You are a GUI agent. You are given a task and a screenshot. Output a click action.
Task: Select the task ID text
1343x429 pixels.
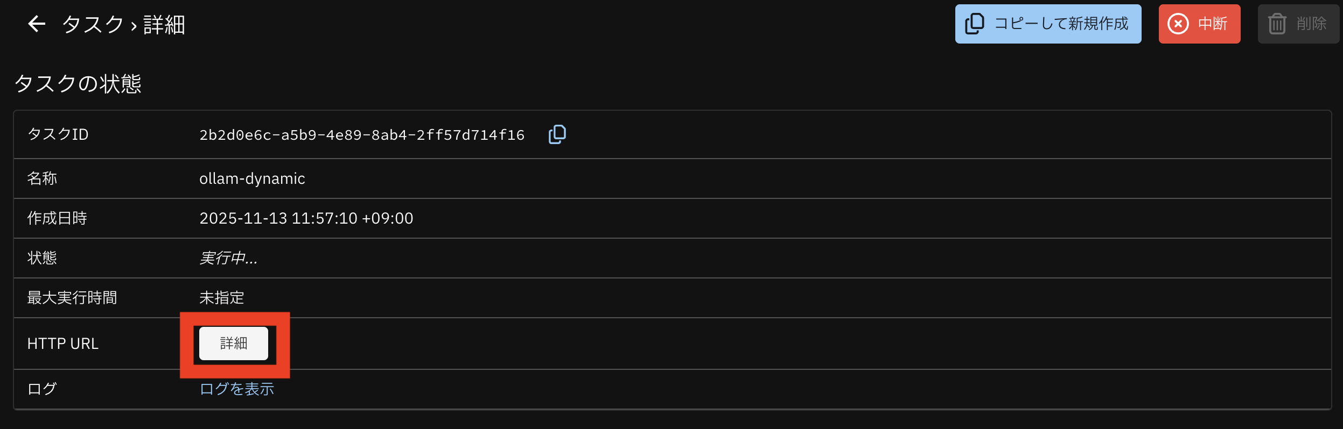362,135
